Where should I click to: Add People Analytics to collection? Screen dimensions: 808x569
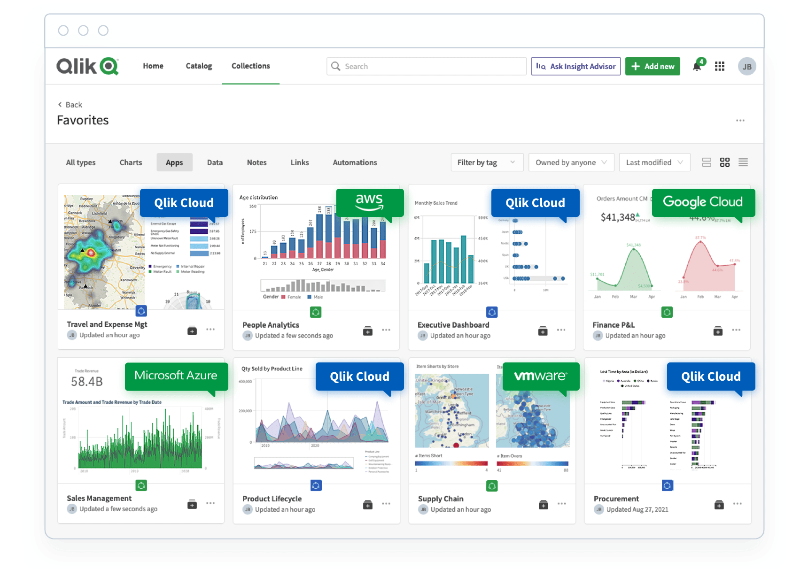(x=368, y=331)
